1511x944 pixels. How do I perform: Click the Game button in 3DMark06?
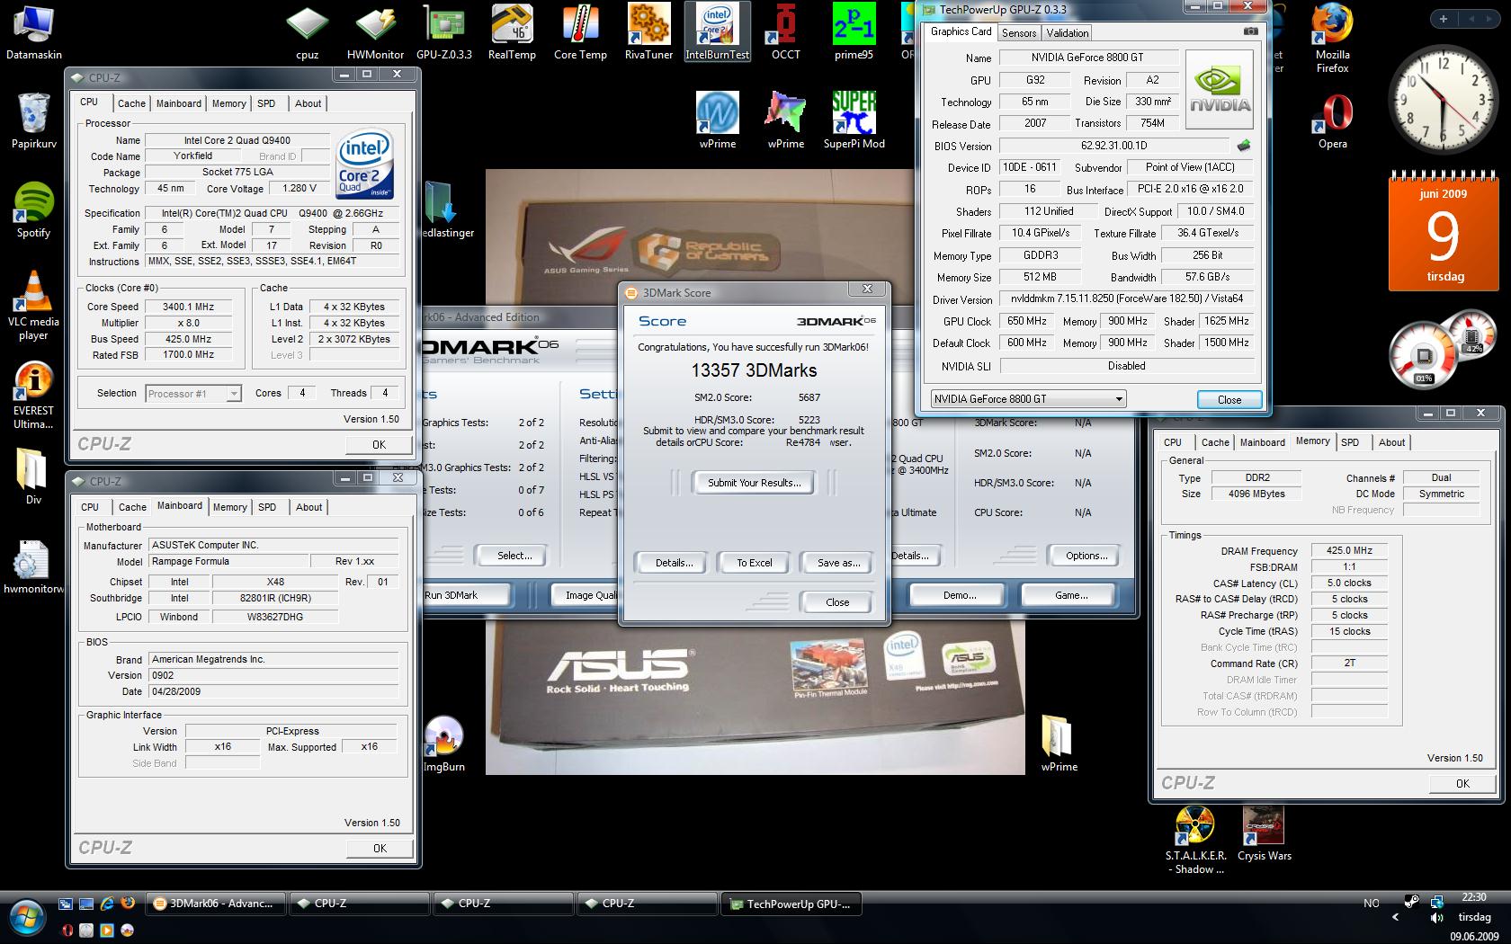click(1070, 595)
